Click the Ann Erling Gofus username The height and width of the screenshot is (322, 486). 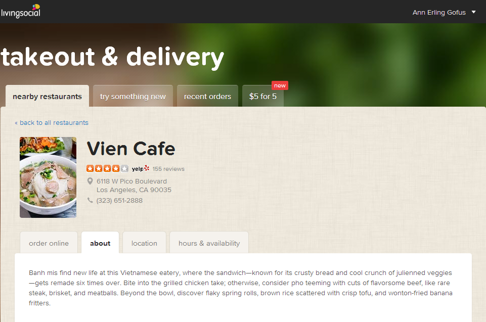coord(439,13)
